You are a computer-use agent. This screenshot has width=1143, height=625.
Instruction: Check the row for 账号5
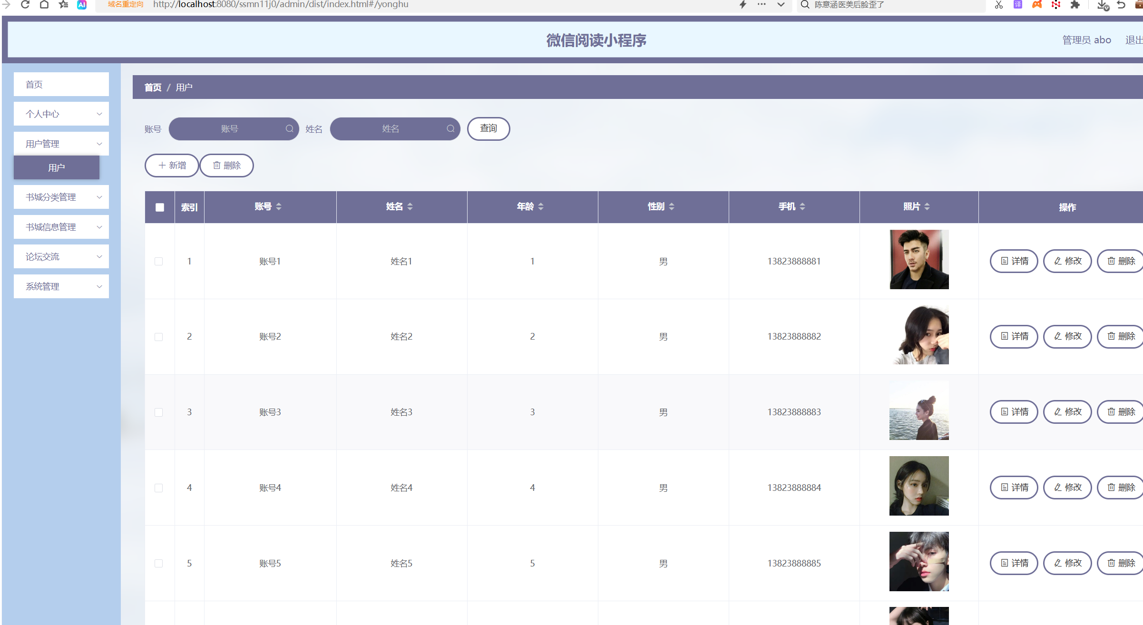pyautogui.click(x=159, y=564)
